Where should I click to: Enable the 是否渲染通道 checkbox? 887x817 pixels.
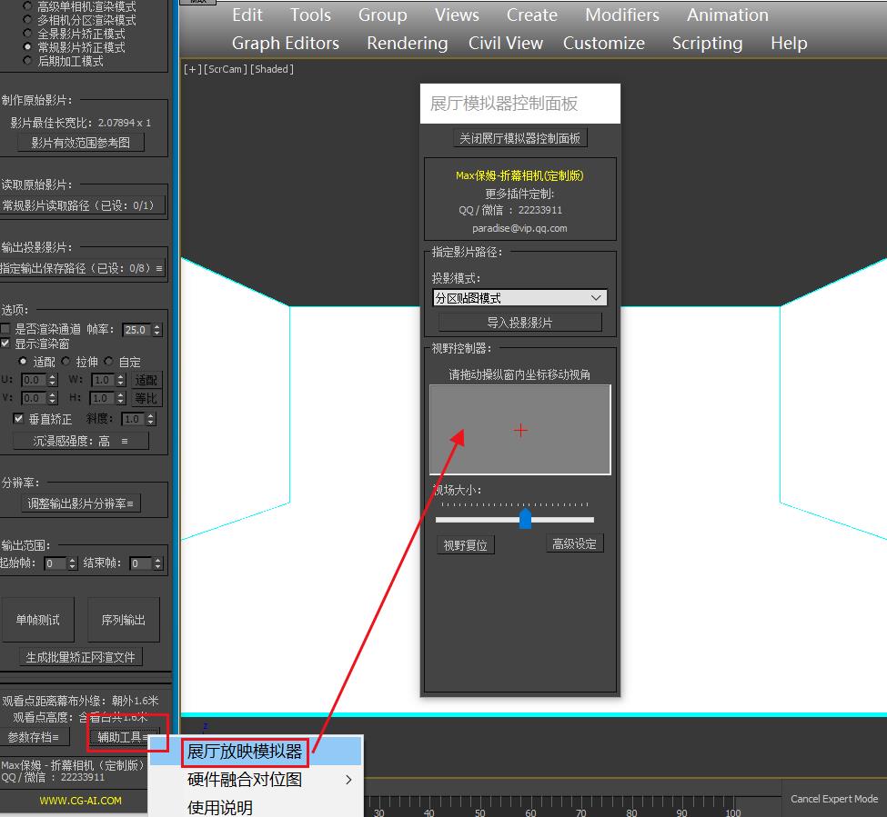(6, 329)
